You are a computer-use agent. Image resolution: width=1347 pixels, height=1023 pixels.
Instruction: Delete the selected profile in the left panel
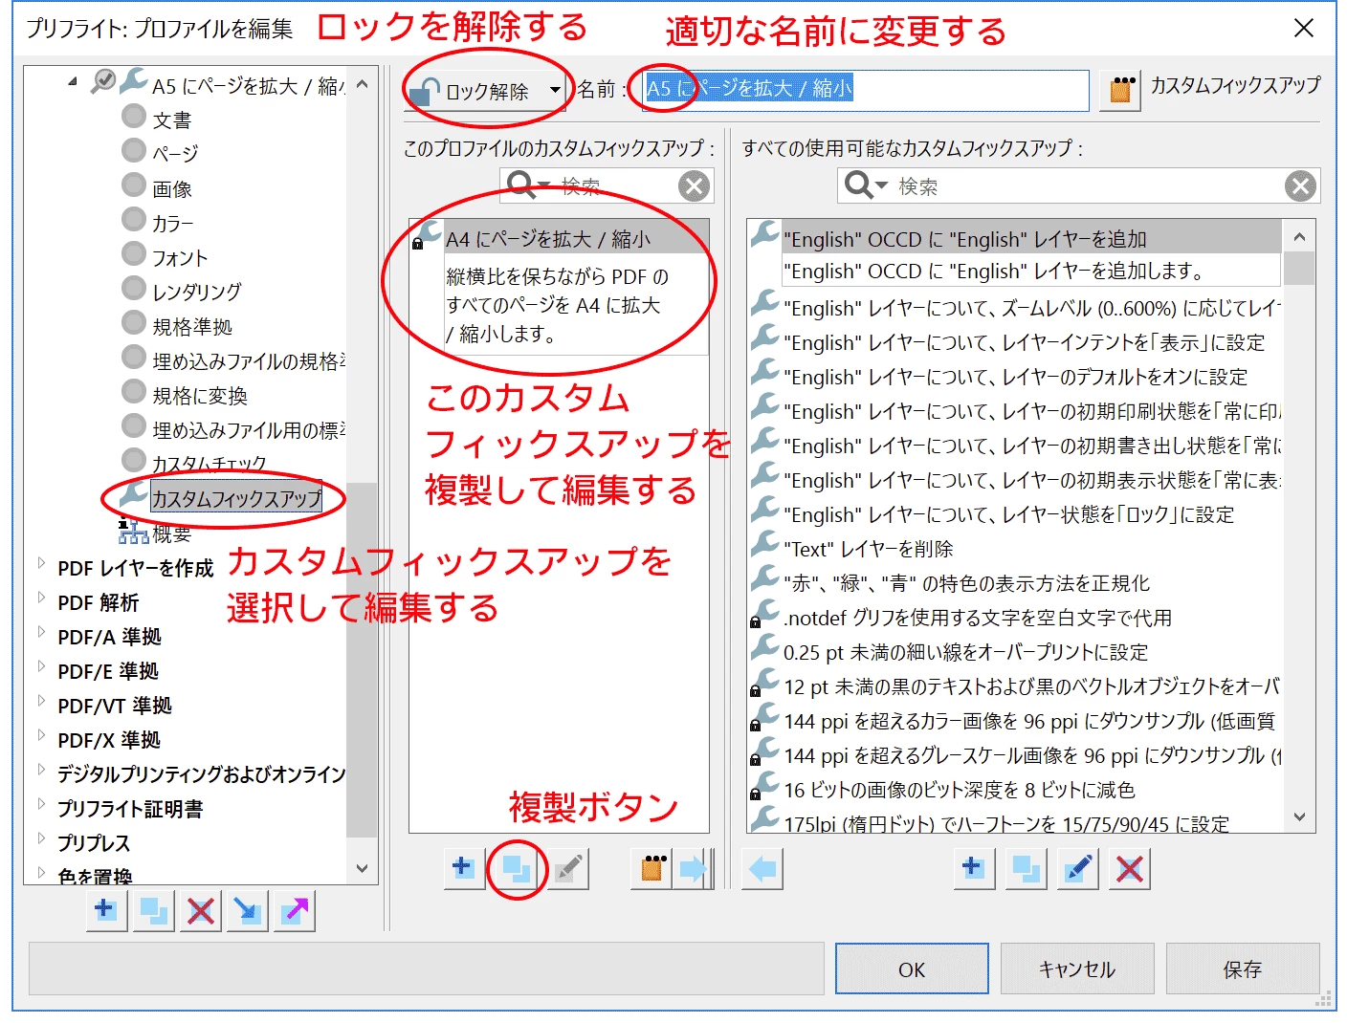coord(200,910)
